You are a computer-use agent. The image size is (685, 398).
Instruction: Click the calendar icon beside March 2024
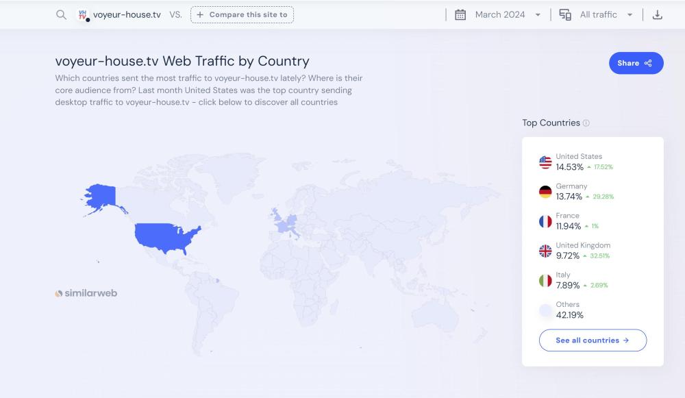tap(460, 15)
